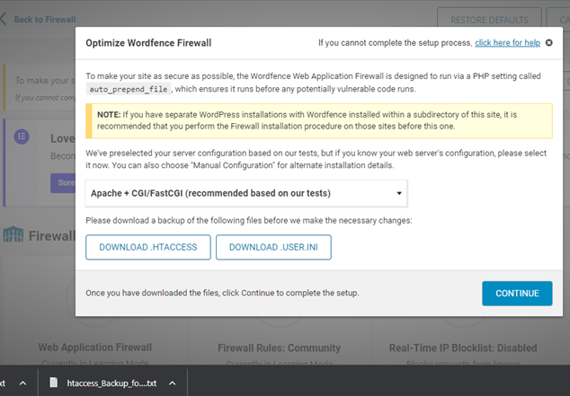Expand the server configuration dropdown
This screenshot has height=396, width=570.
click(246, 193)
